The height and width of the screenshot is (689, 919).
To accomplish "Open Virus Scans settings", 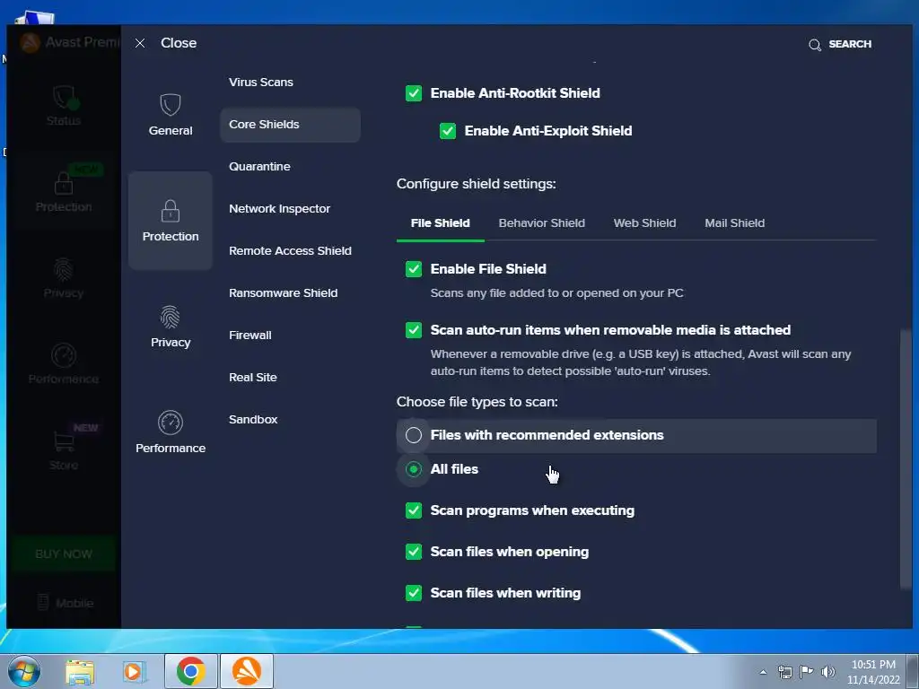I will coord(261,82).
